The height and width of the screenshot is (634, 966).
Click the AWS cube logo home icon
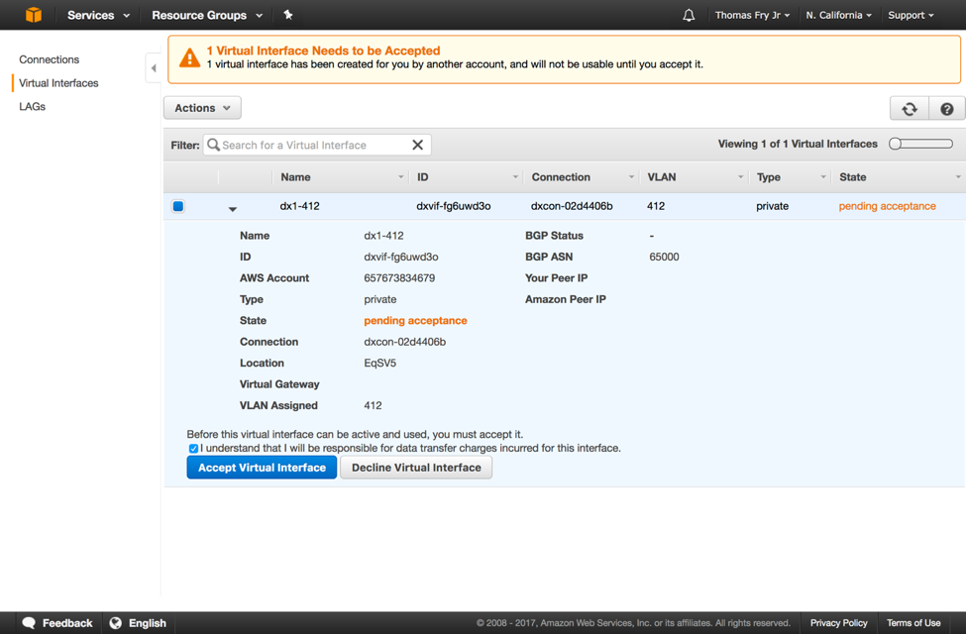[34, 15]
